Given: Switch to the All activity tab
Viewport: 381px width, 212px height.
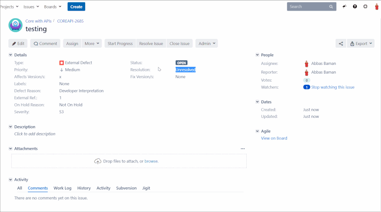Looking at the screenshot, I should pyautogui.click(x=19, y=188).
